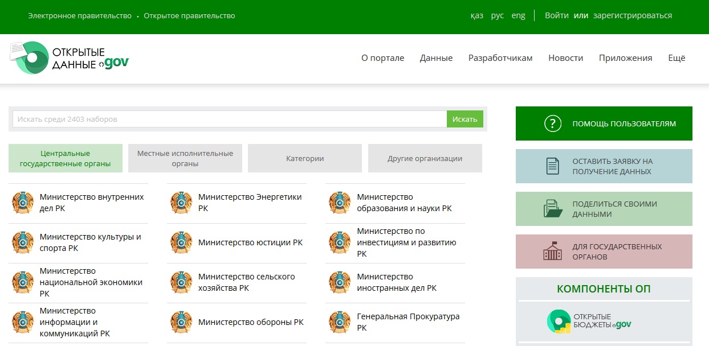
Task: Click the Открытые данные gov portal logo
Action: click(x=68, y=57)
